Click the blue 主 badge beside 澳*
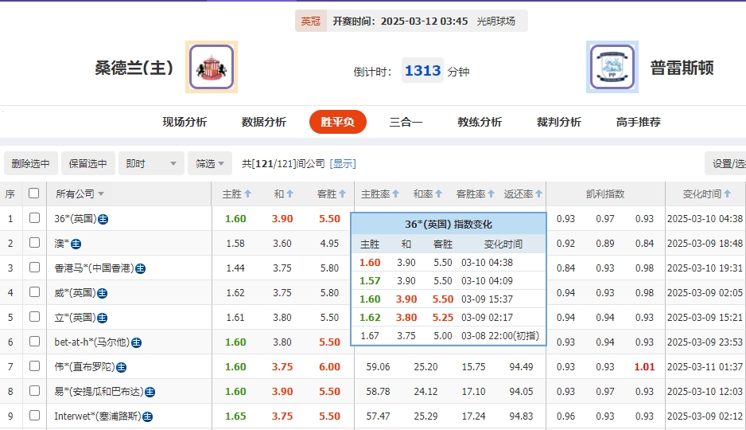 [x=76, y=244]
